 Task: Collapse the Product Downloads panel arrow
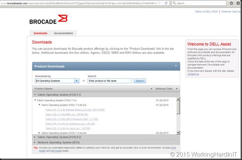(176, 66)
